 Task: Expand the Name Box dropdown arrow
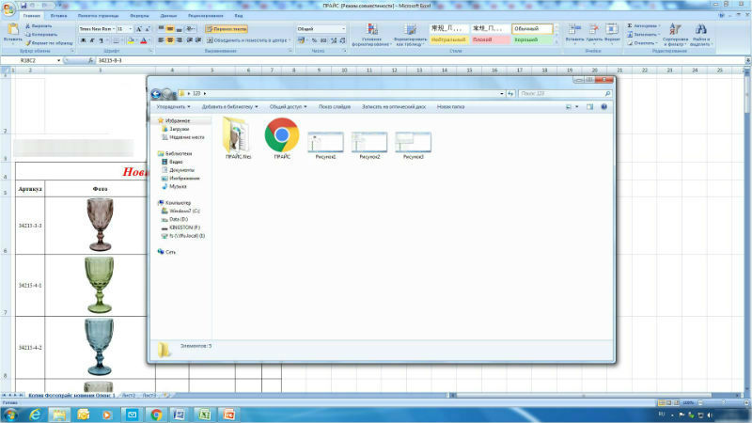pos(58,60)
